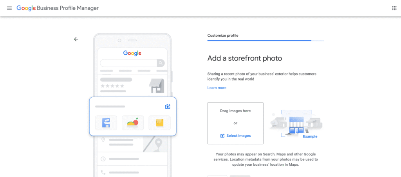Click the Customize profile progress bar
The width and height of the screenshot is (401, 177).
click(266, 41)
